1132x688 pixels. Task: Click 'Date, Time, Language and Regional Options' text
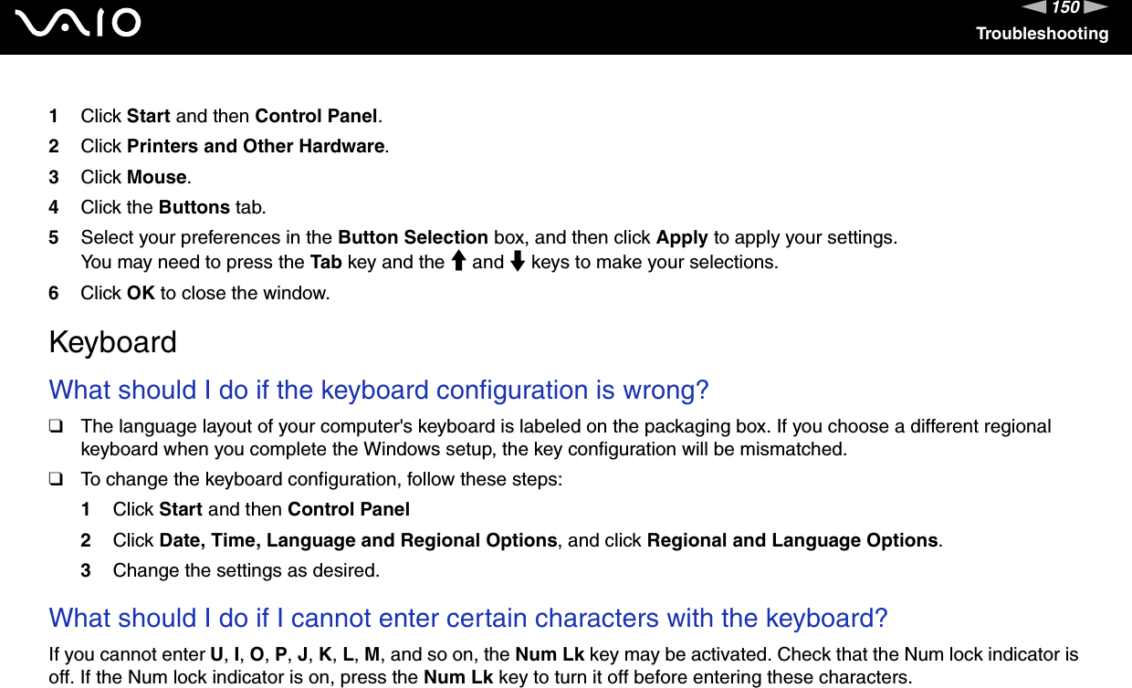(358, 540)
